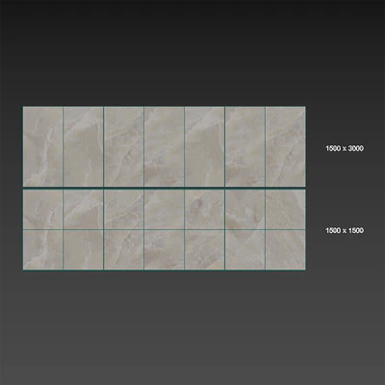Screen dimensions: 385x385
Task: Select the second tall slab in 1500x3000 row
Action: click(x=83, y=146)
